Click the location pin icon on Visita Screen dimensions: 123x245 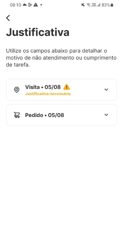(x=17, y=90)
